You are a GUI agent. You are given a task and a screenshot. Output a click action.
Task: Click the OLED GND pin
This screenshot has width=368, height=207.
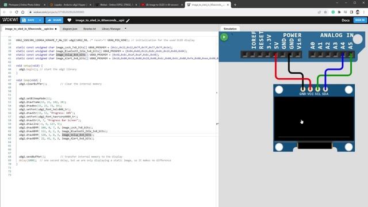pos(303,89)
